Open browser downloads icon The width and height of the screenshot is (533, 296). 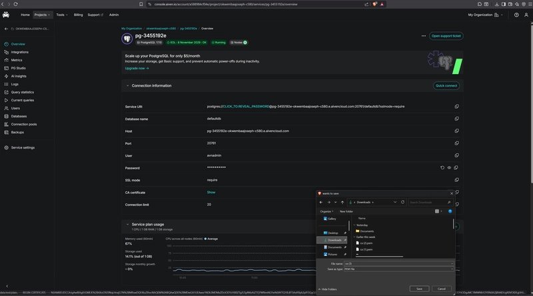point(496,4)
